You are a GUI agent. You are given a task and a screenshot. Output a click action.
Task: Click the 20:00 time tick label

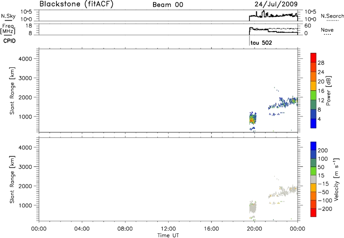point(255,229)
